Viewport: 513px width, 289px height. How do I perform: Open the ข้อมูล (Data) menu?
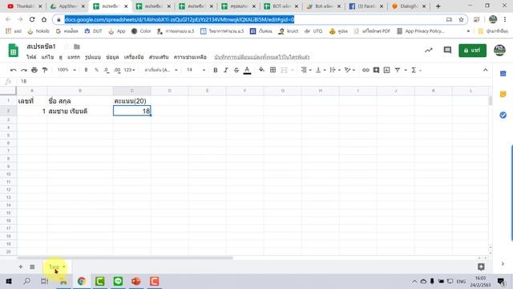112,57
